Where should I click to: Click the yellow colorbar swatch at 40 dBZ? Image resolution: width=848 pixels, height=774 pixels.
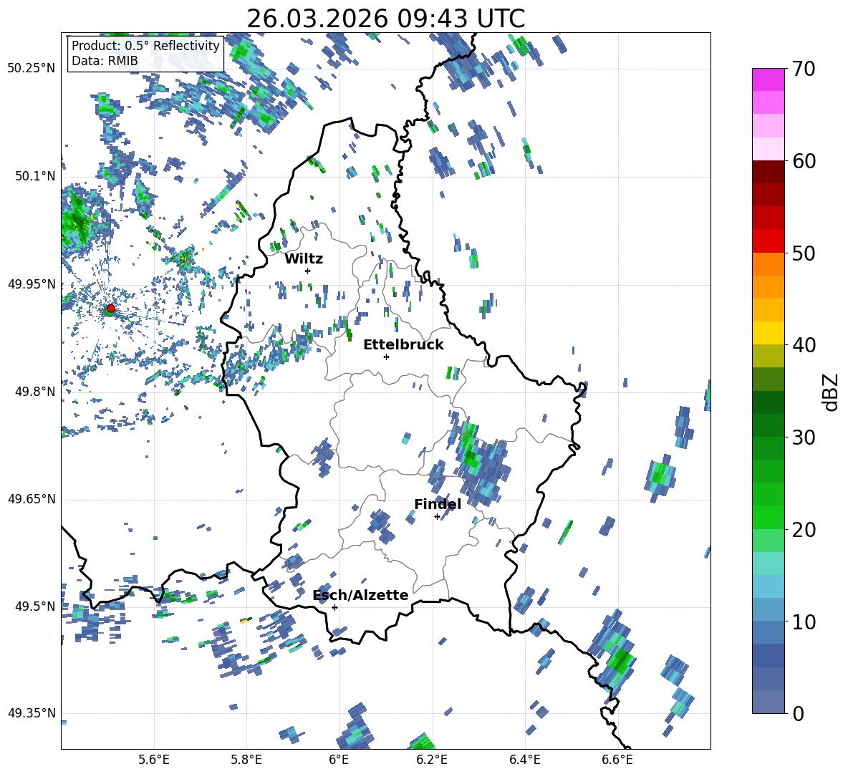click(768, 333)
